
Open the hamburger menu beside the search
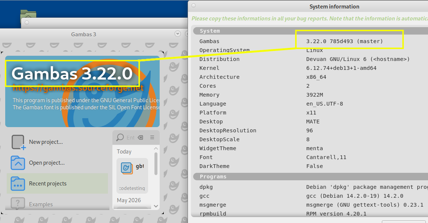point(152,138)
